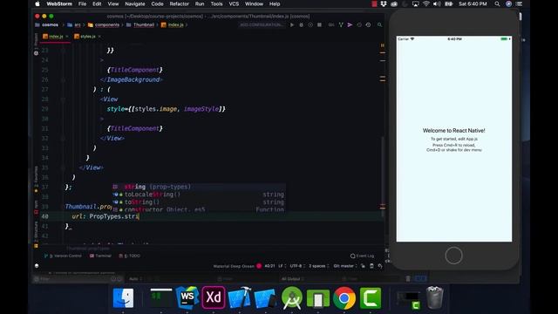Close the index.js tab

click(67, 37)
